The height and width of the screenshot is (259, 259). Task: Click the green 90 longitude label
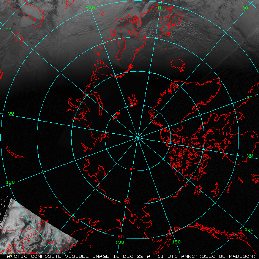click(250, 155)
